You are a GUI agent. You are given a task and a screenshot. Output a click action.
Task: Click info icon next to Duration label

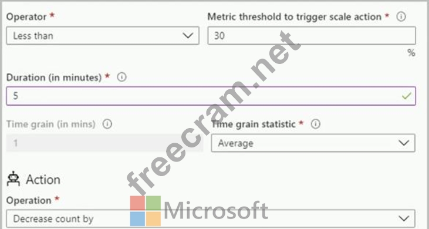click(121, 78)
